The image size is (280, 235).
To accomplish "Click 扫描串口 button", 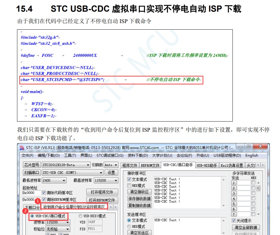I will (x=32, y=173).
